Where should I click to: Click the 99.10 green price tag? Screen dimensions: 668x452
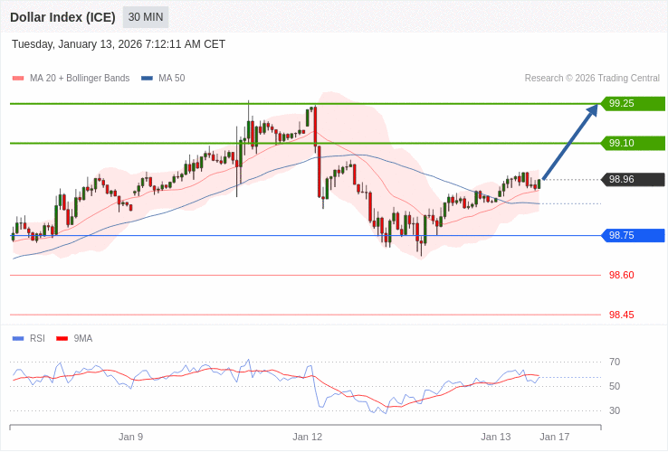tap(633, 143)
